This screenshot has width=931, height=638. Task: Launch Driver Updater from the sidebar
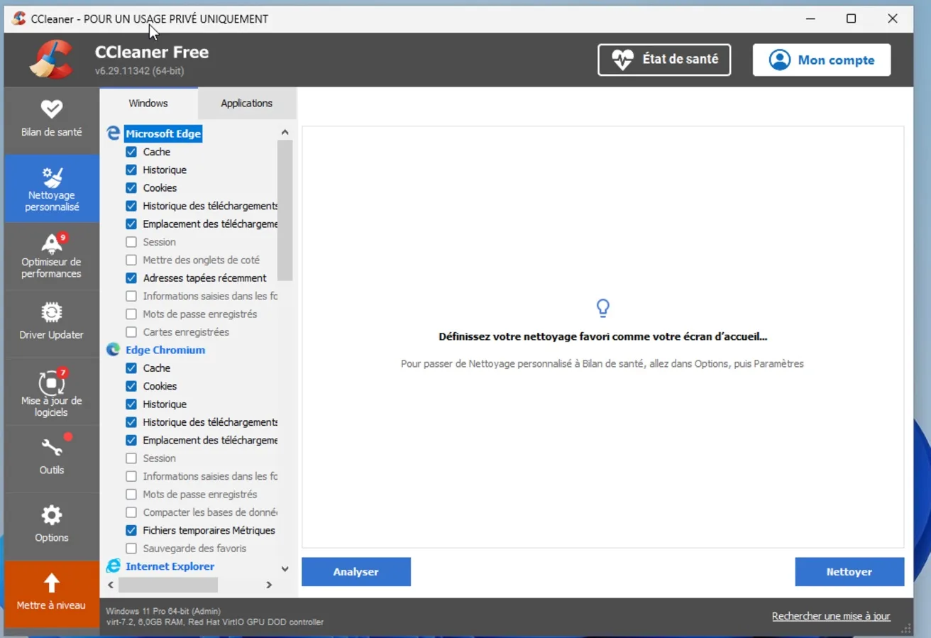(x=51, y=321)
